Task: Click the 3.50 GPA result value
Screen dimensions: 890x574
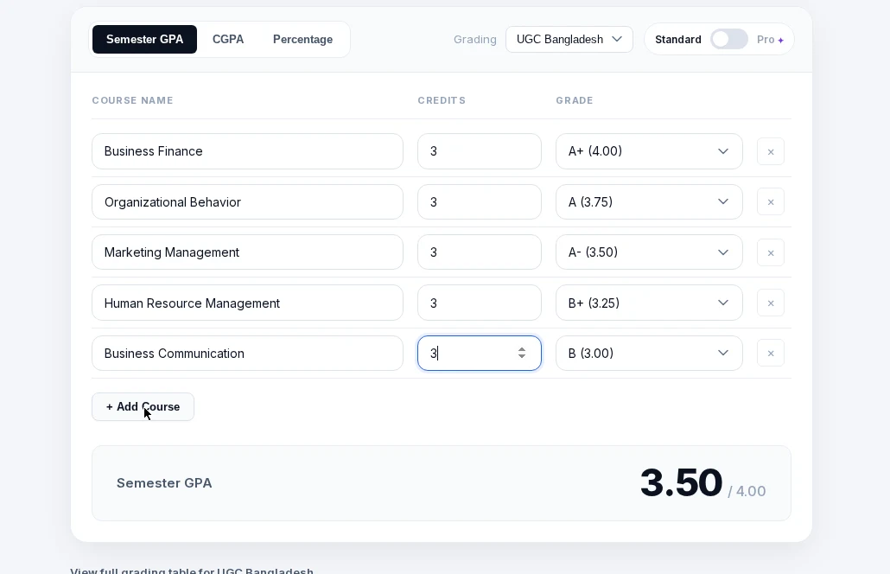Action: tap(681, 483)
